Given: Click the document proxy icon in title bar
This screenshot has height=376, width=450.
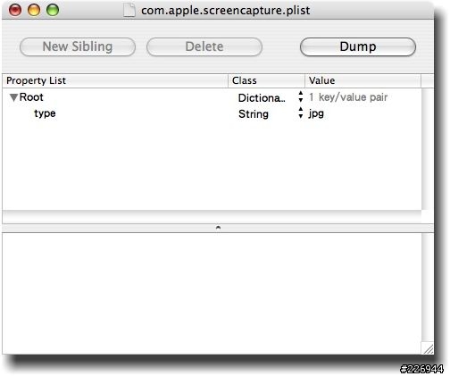Looking at the screenshot, I should click(129, 11).
